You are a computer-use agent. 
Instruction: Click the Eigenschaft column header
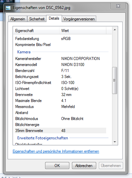[36, 31]
